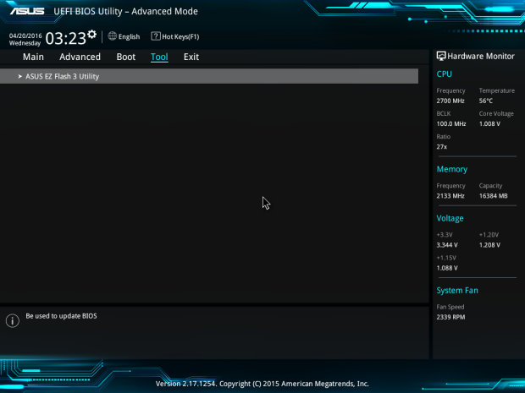525x393 pixels.
Task: Click the 56°C temperature value
Action: pyautogui.click(x=486, y=101)
